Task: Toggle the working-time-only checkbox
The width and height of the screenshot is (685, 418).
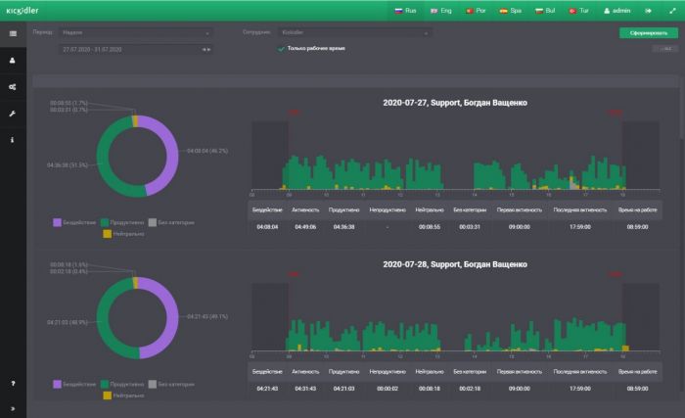Action: click(281, 49)
